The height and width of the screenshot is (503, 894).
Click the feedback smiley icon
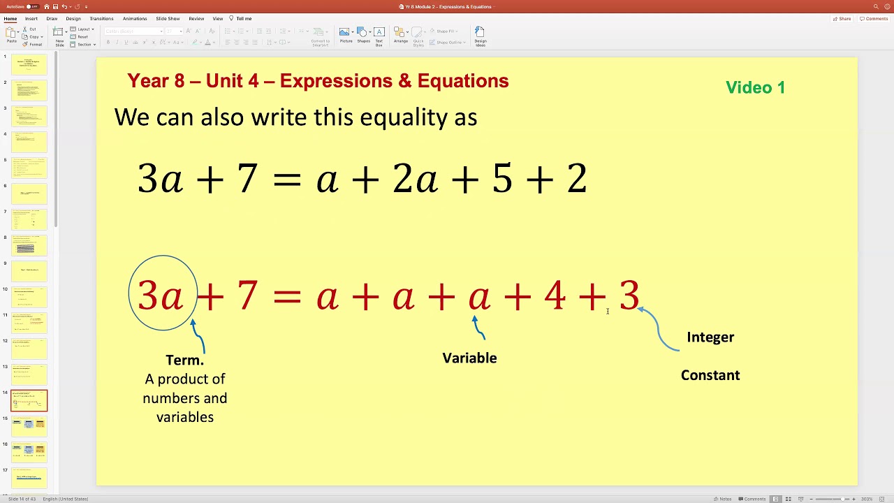click(886, 6)
